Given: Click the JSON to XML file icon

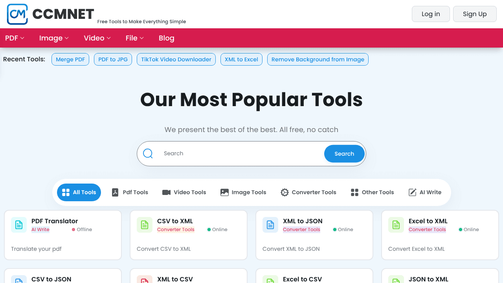Looking at the screenshot, I should click(396, 279).
